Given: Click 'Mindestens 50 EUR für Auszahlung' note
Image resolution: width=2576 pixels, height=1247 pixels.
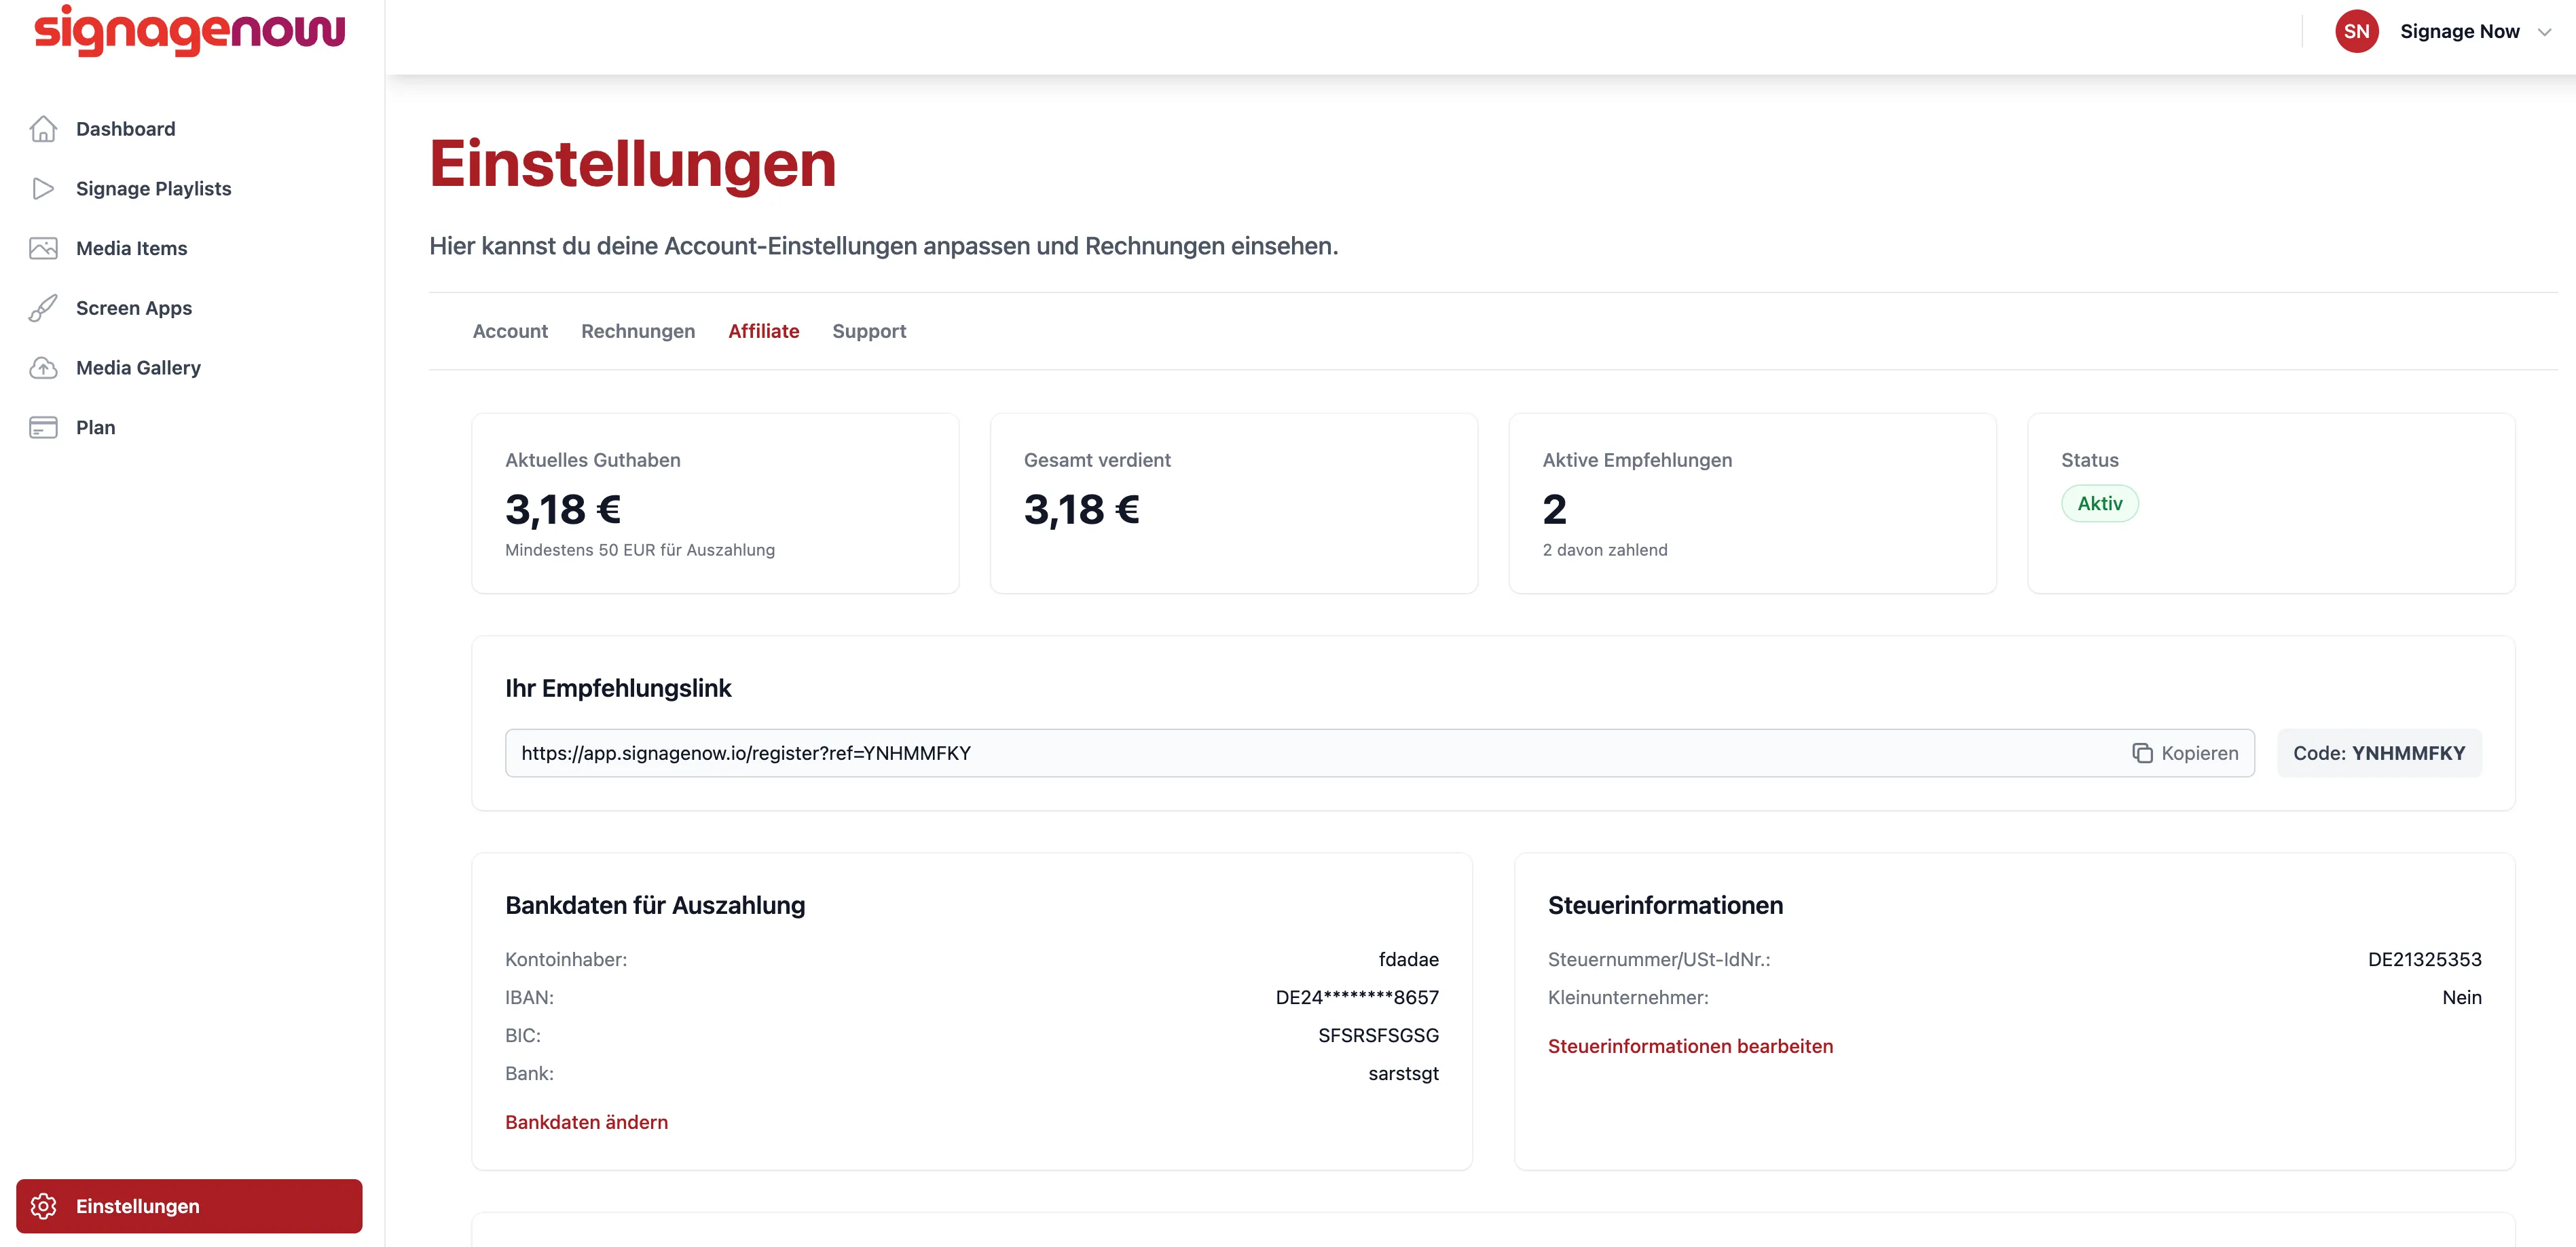Looking at the screenshot, I should [640, 550].
